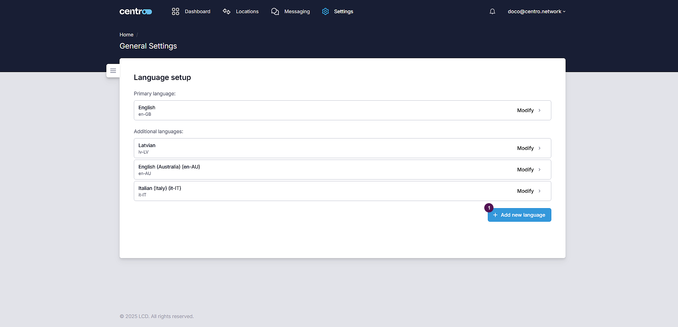Image resolution: width=678 pixels, height=327 pixels.
Task: Open Messaging menu item
Action: [x=290, y=11]
